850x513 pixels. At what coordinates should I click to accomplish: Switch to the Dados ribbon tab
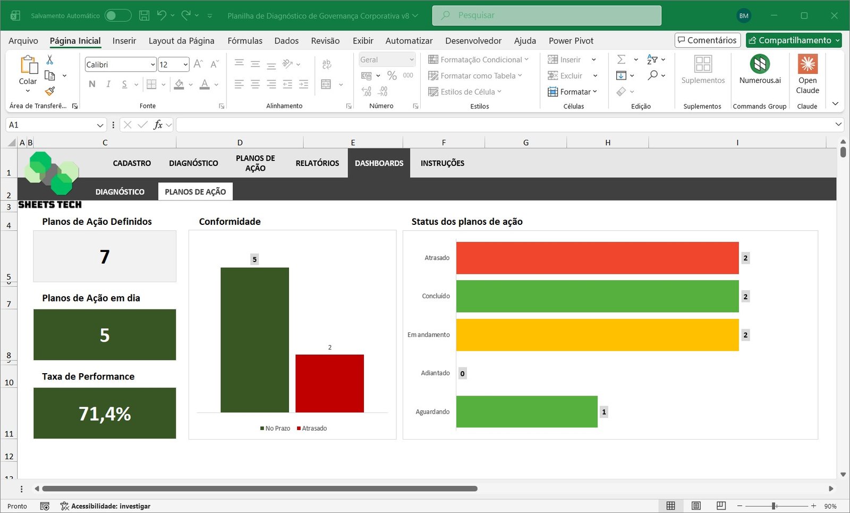(x=286, y=41)
